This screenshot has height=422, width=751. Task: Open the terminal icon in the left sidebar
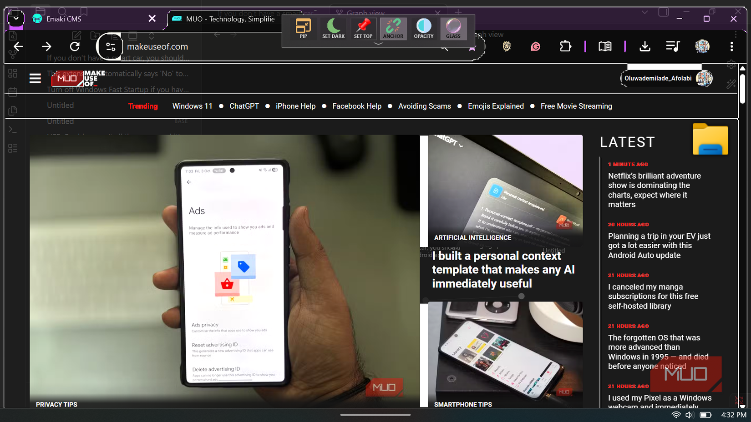coord(12,129)
